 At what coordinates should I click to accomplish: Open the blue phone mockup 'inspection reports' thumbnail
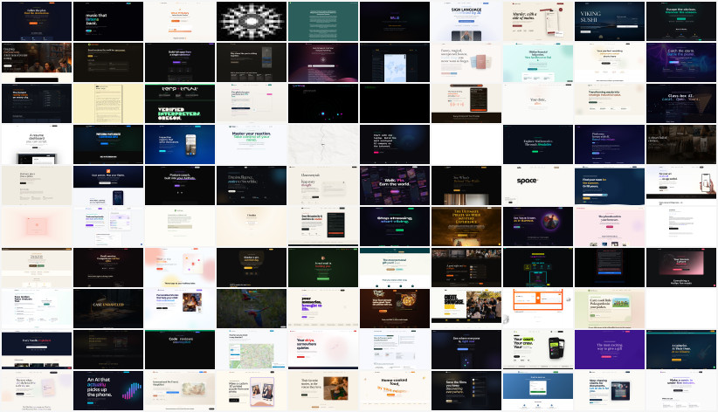[x=180, y=144]
